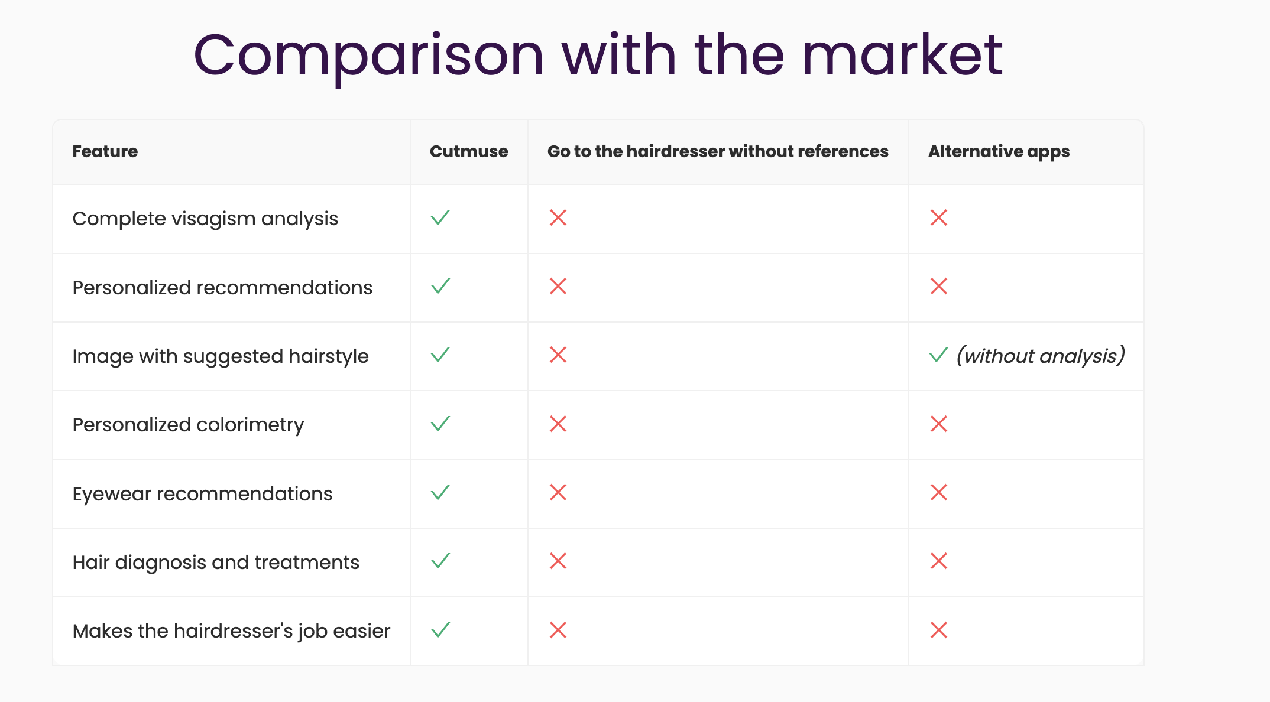Click the Cutmuse checkmark for Image with suggested hairstyle
Screen dimensions: 1270x702
coord(440,355)
